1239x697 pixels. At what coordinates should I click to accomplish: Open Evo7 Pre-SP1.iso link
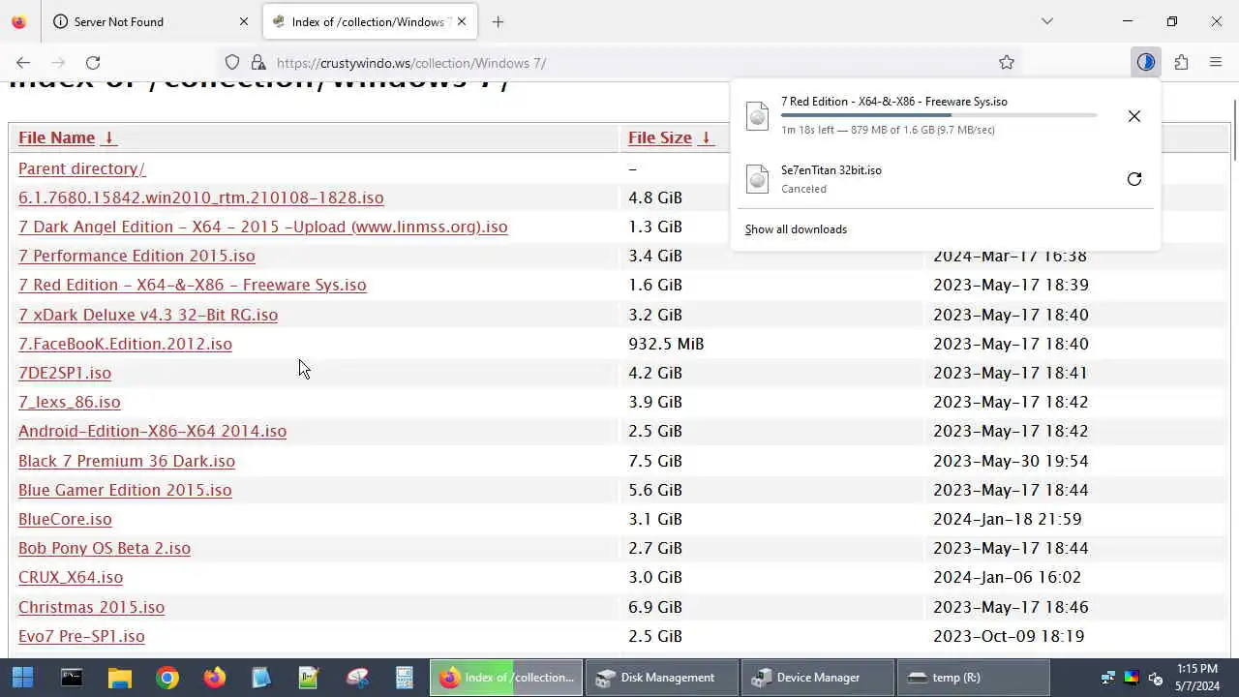[x=81, y=636]
